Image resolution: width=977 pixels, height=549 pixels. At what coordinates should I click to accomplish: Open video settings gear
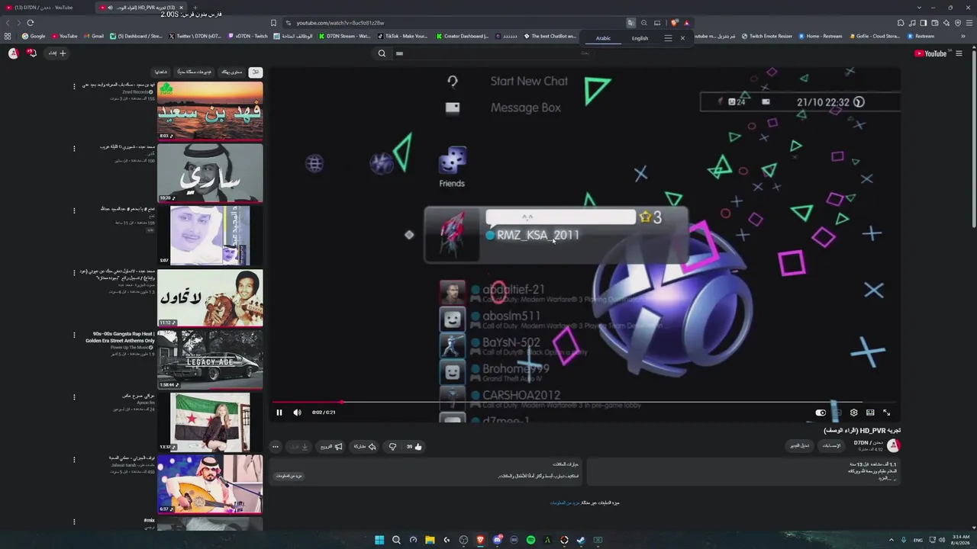pyautogui.click(x=853, y=413)
